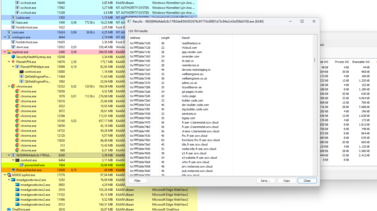The width and height of the screenshot is (377, 211).
Task: Click the svchost.exe icon with PID 16648
Action: click(x=17, y=3)
